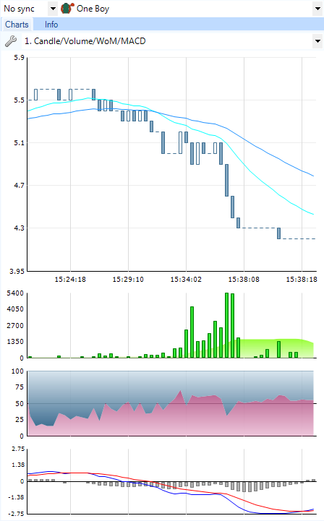Viewport: 324px width, 521px height.
Task: Switch to the Charts tab
Action: [x=17, y=25]
